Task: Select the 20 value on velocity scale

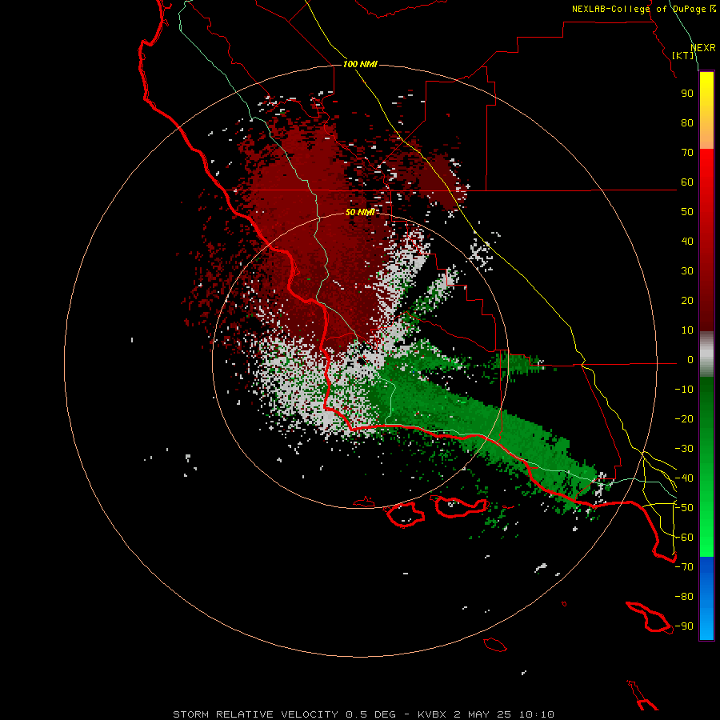Action: click(687, 301)
